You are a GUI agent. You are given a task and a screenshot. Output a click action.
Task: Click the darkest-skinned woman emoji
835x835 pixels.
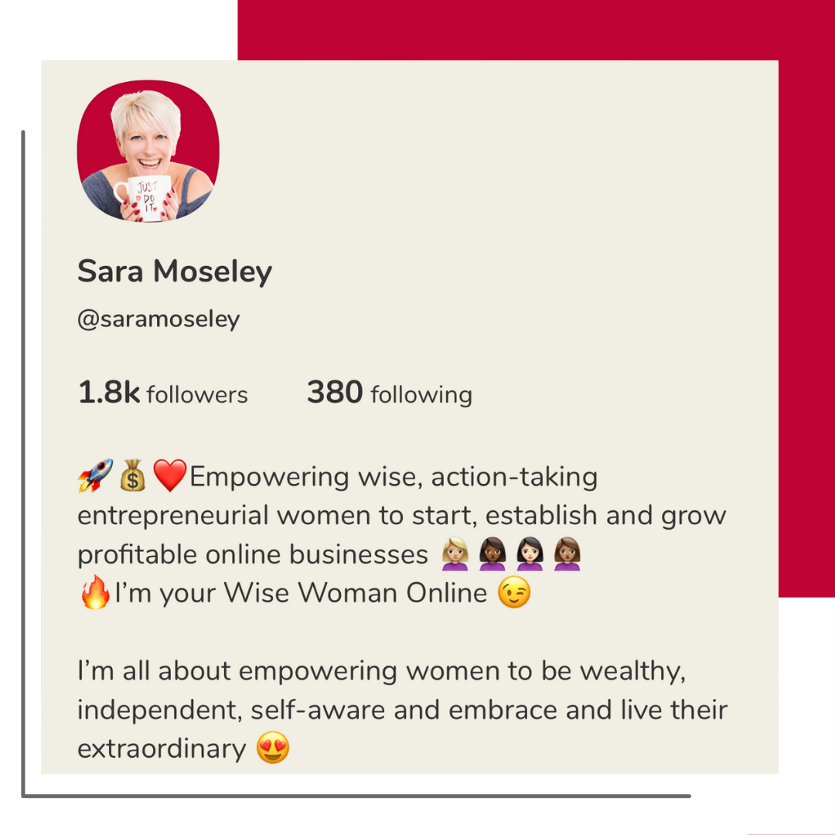[492, 554]
